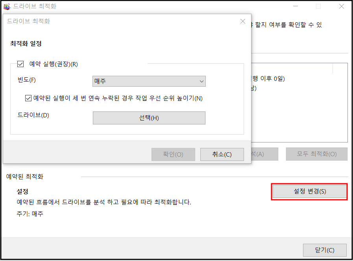The height and width of the screenshot is (261, 353).
Task: Confirm schedule settings with 확인(O)
Action: click(173, 154)
